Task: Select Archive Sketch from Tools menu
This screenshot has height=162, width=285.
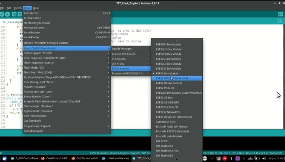Action: tap(67, 18)
